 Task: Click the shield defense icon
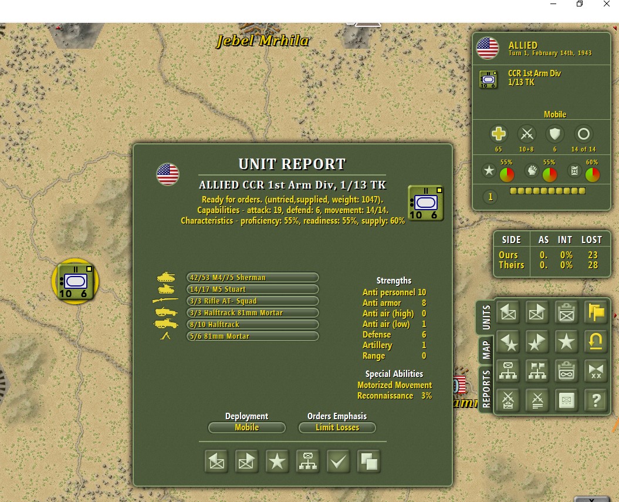pyautogui.click(x=554, y=134)
